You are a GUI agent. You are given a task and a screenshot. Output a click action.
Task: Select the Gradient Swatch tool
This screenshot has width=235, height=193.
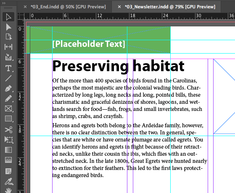coord(8,150)
